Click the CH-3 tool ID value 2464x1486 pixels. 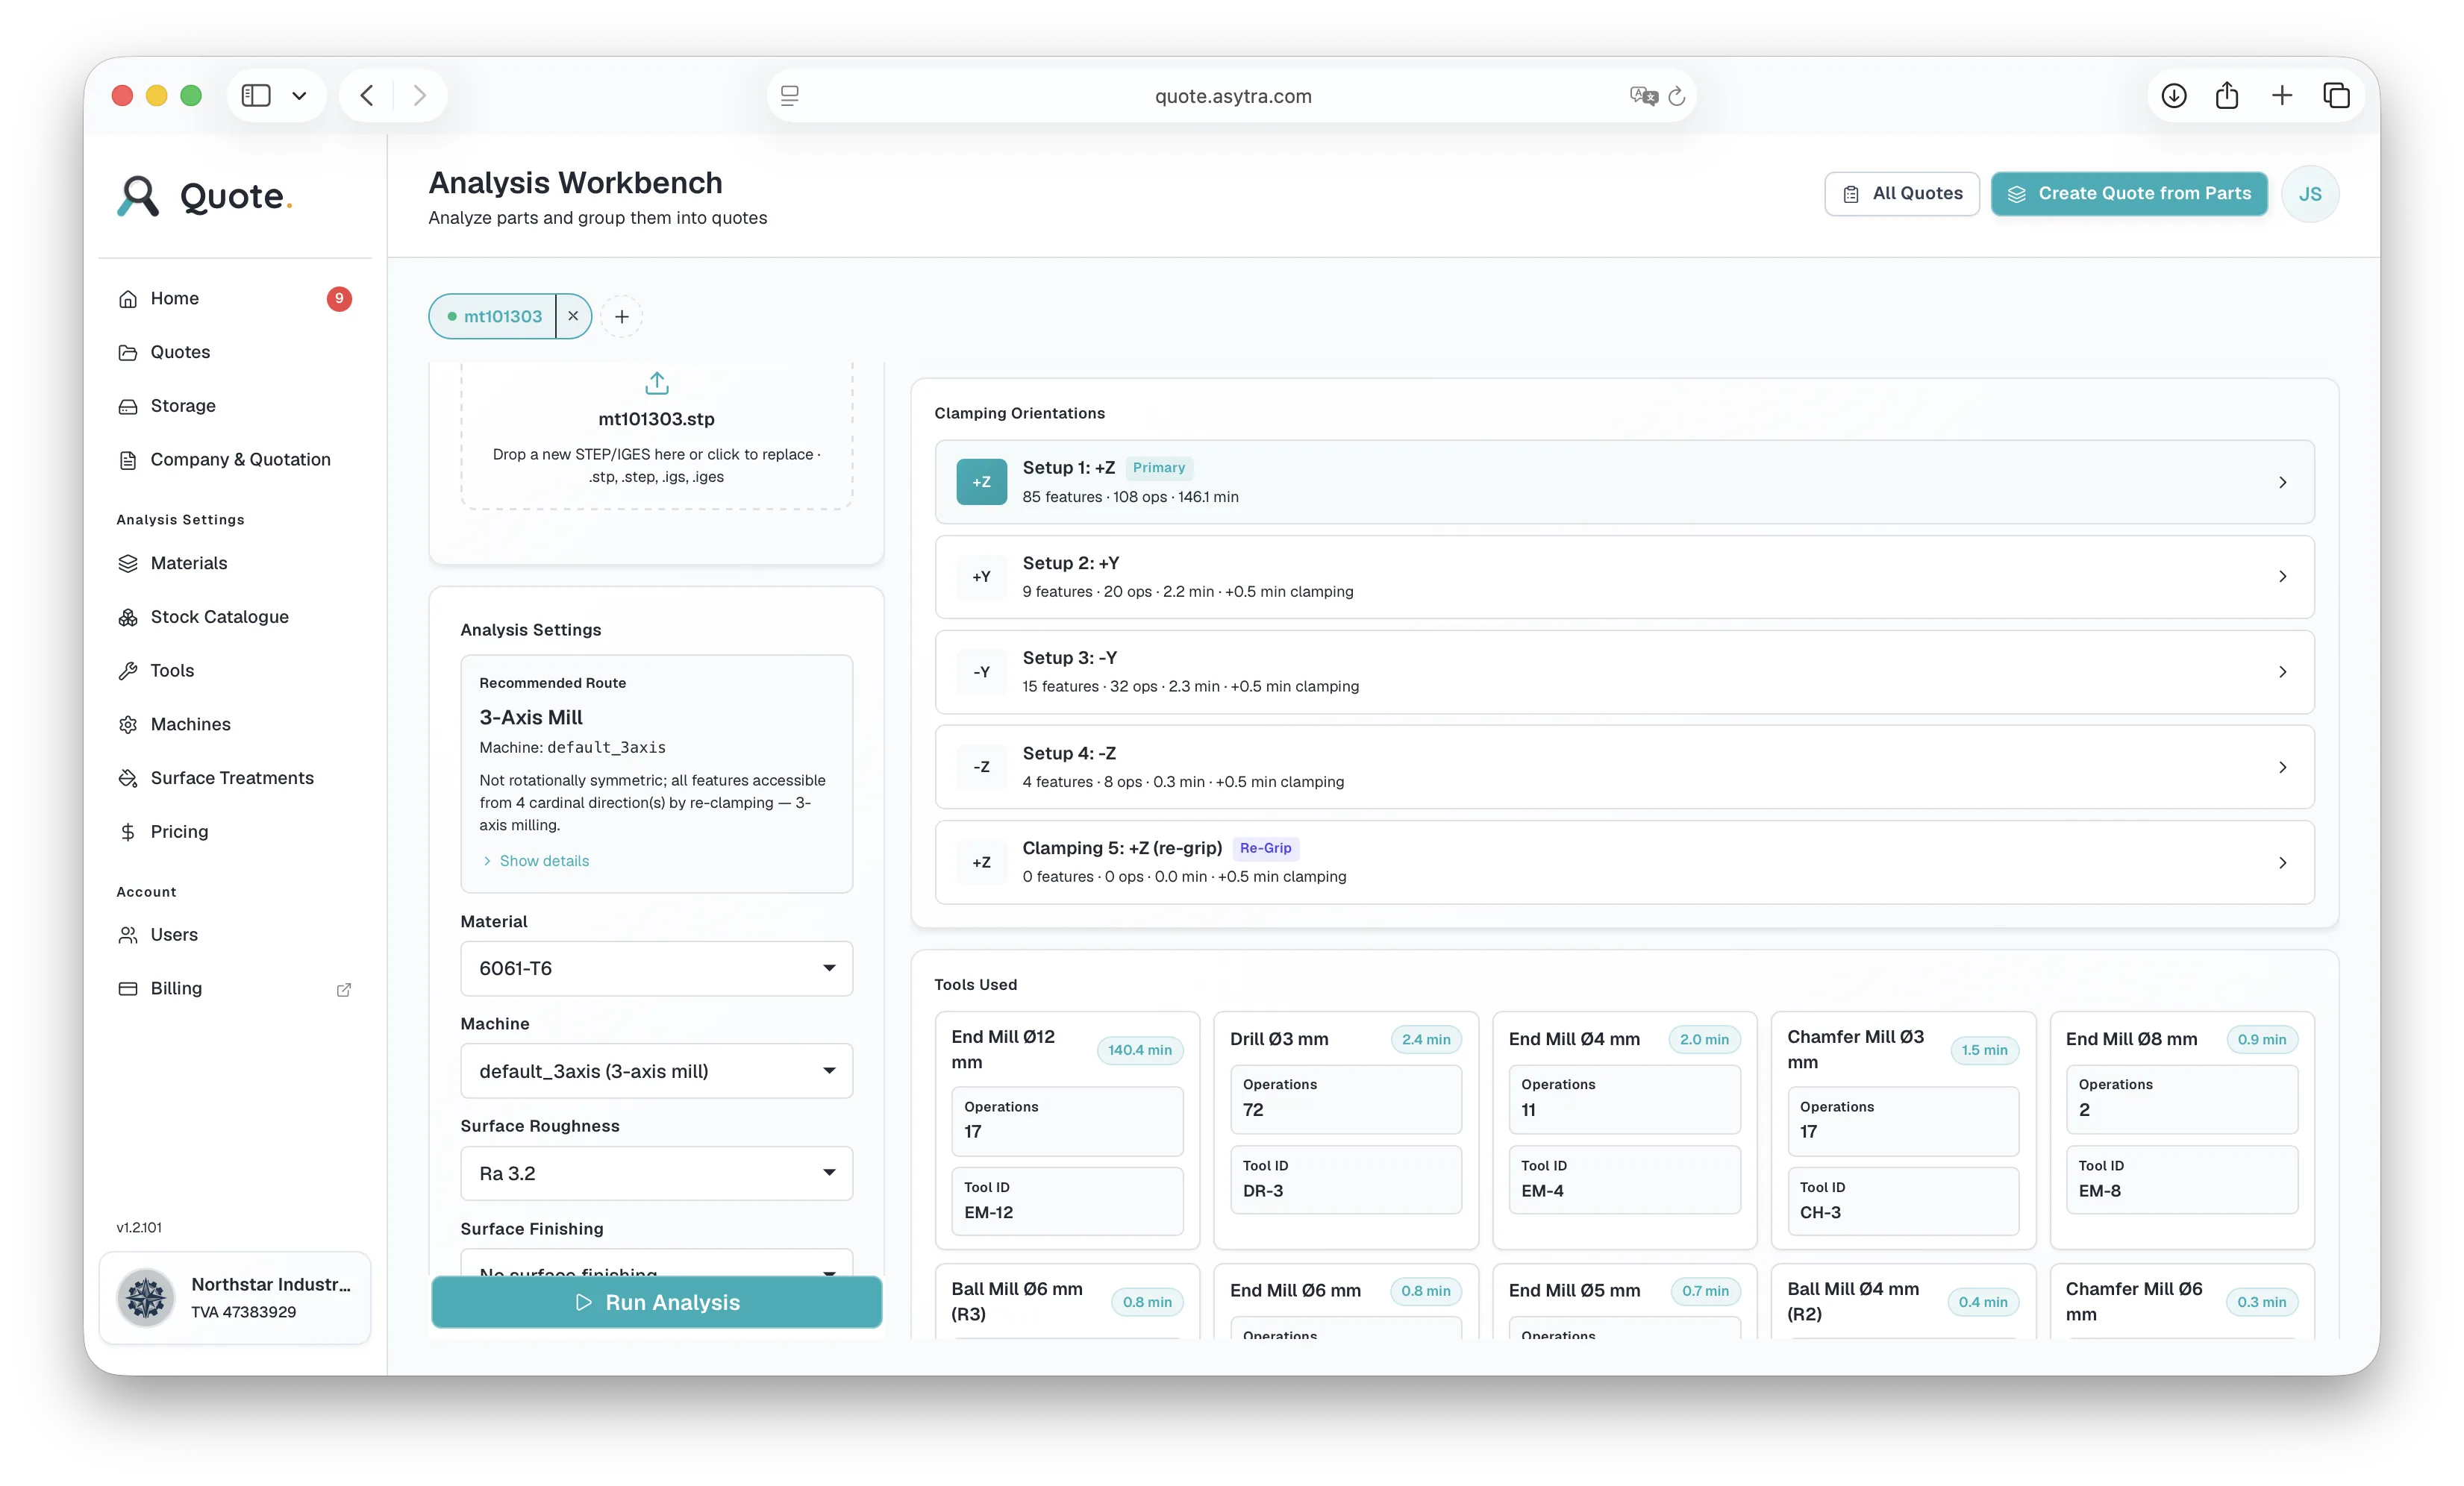click(x=1820, y=1213)
